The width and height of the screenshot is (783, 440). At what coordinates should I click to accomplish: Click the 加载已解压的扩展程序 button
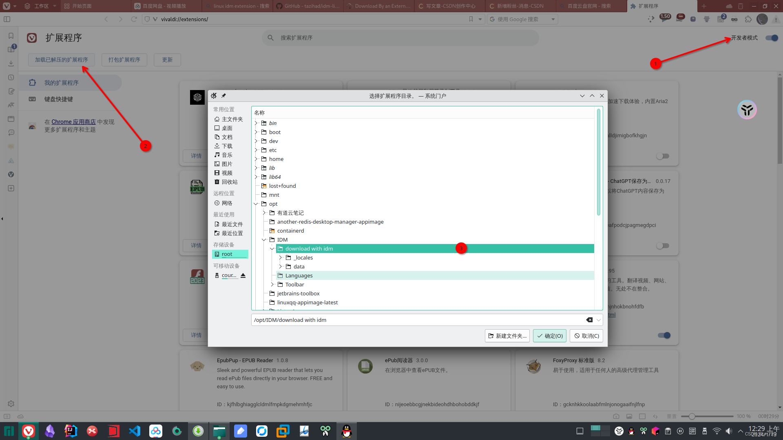click(61, 59)
